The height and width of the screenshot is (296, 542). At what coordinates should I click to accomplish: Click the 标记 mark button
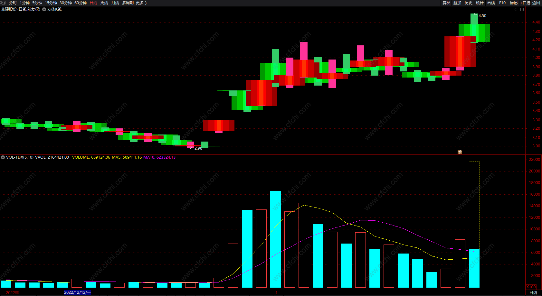click(514, 3)
